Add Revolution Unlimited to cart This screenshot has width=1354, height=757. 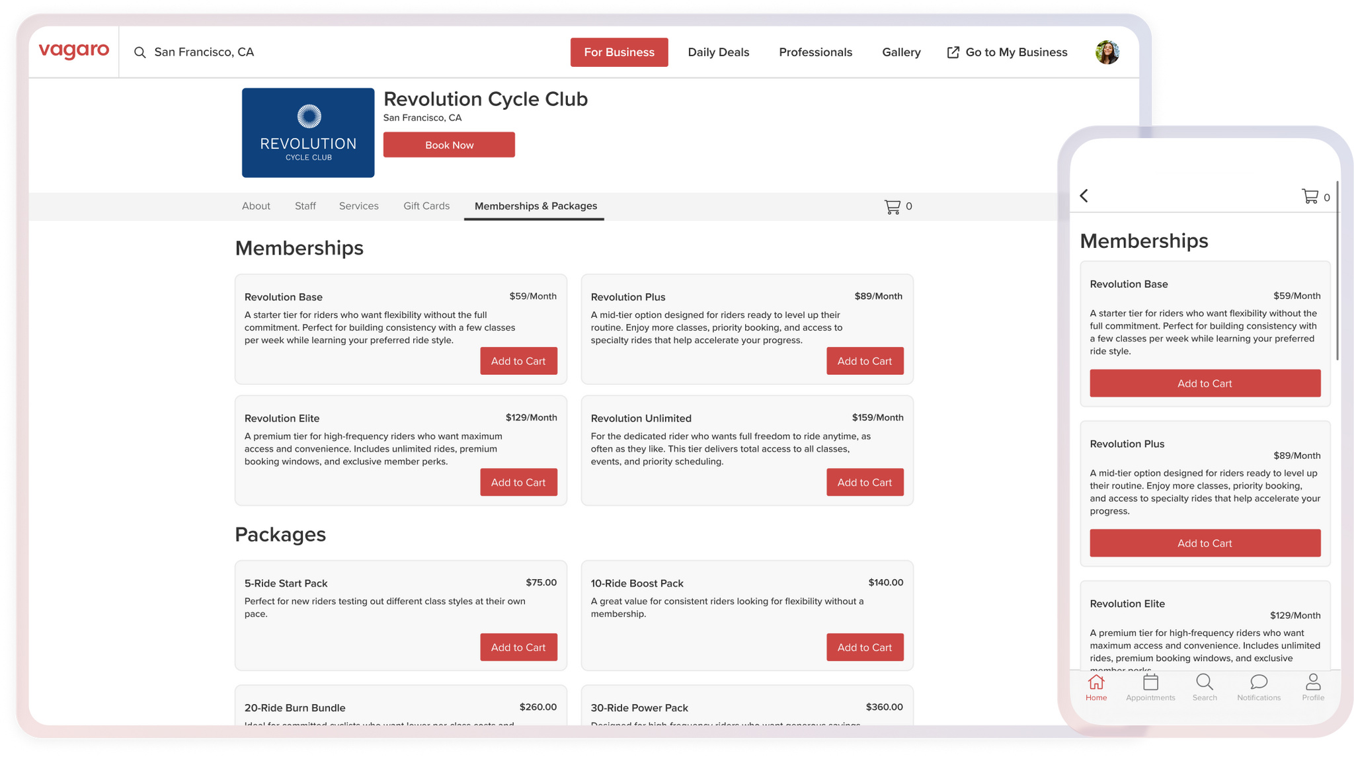pyautogui.click(x=865, y=483)
